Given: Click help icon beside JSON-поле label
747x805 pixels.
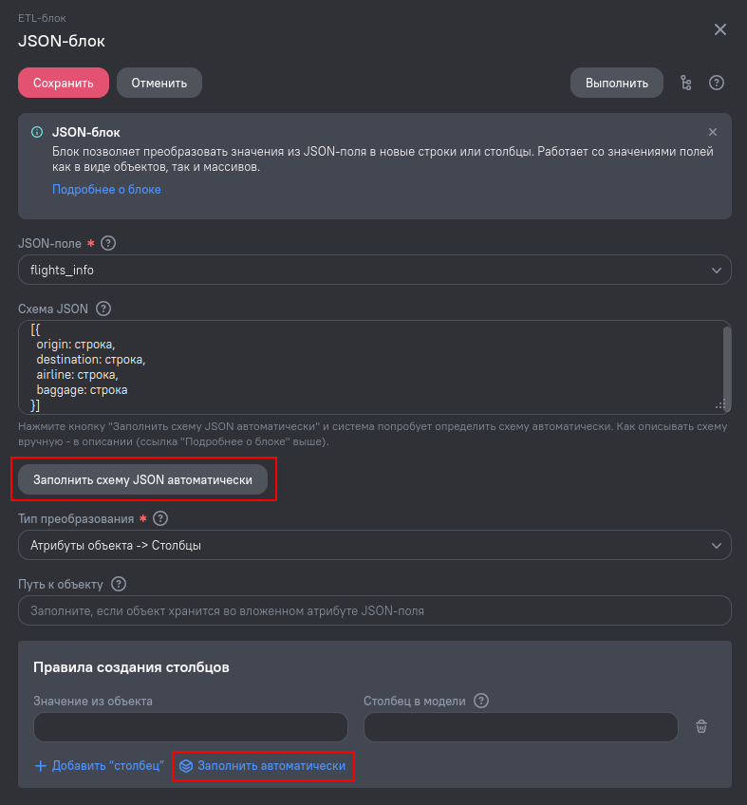Looking at the screenshot, I should [x=108, y=243].
